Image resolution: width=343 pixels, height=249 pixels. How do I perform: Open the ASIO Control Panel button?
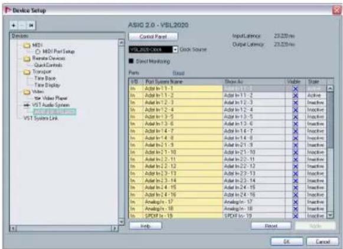153,36
